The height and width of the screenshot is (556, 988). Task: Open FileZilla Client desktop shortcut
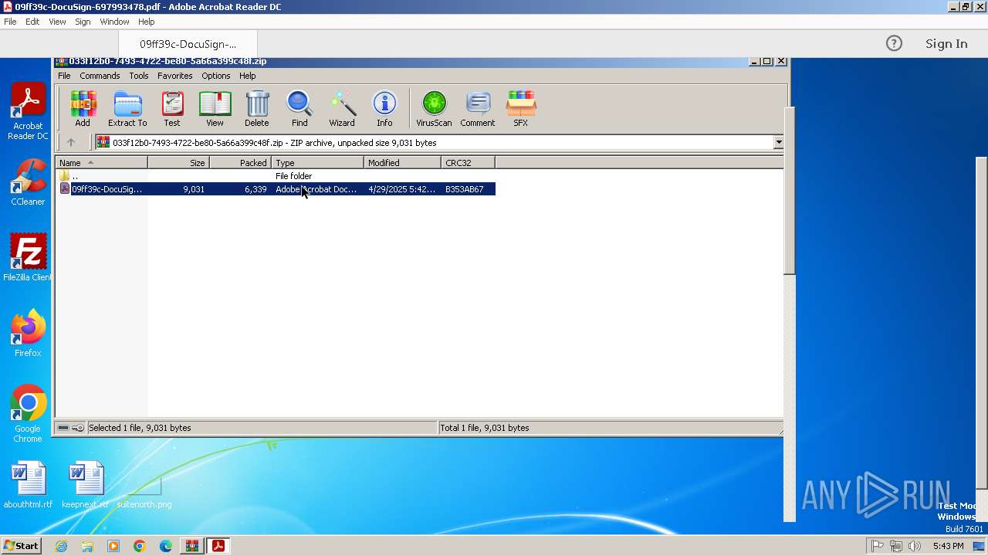coord(28,258)
